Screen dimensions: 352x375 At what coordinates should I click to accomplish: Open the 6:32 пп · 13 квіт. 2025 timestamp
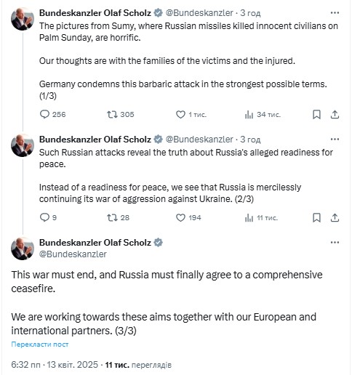pos(55,365)
